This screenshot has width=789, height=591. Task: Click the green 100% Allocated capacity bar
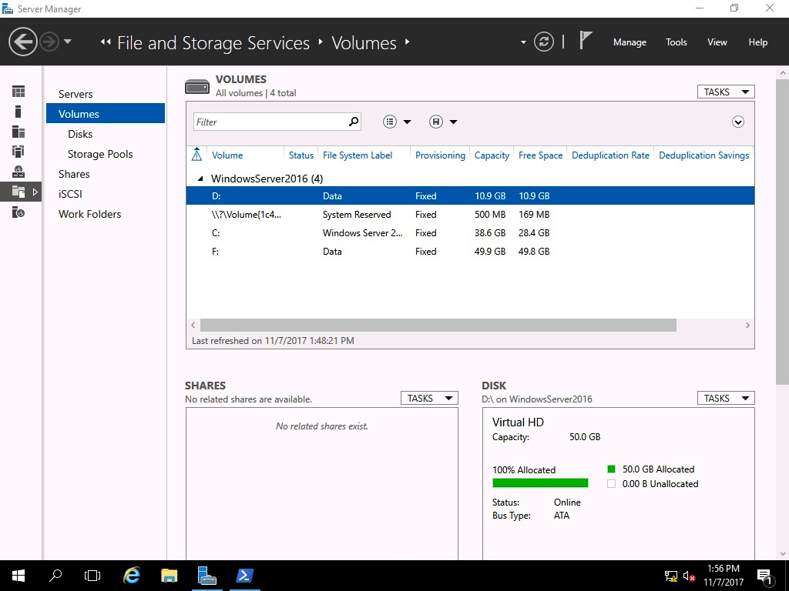pos(539,482)
